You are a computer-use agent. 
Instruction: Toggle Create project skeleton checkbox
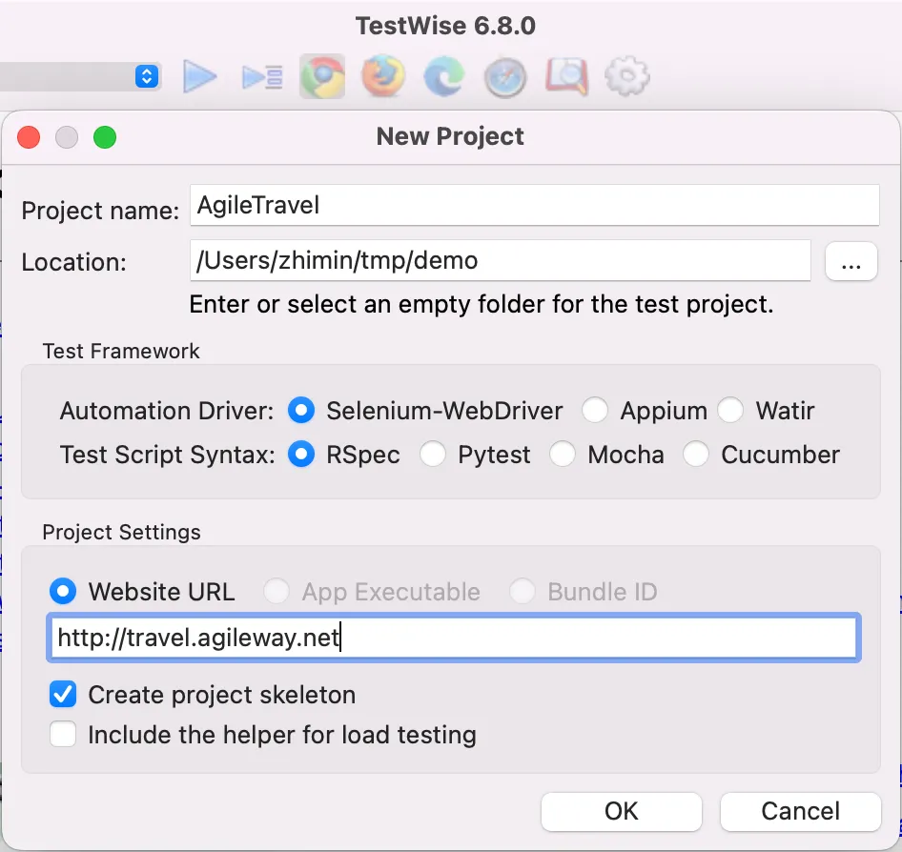click(x=63, y=694)
